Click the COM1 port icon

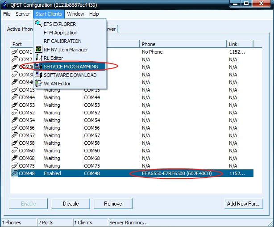pos(15,52)
